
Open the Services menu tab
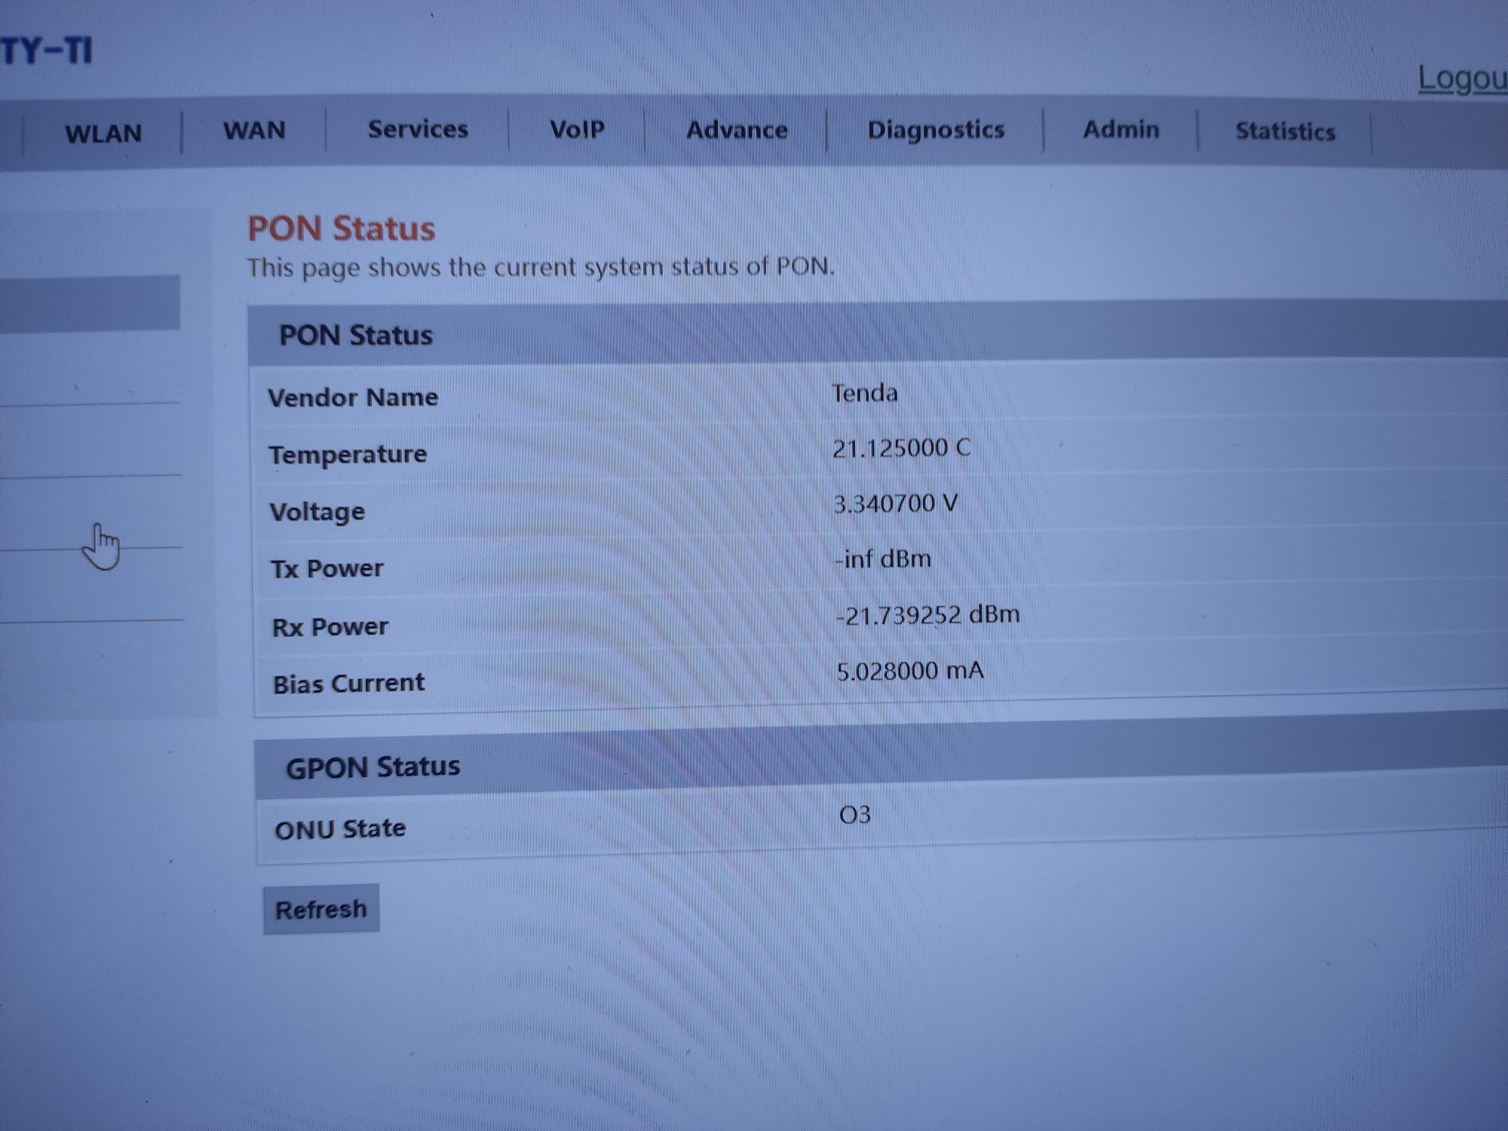point(418,129)
